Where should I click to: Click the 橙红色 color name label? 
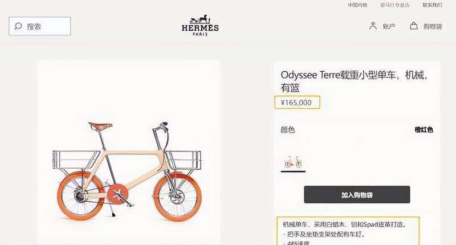[x=424, y=129]
